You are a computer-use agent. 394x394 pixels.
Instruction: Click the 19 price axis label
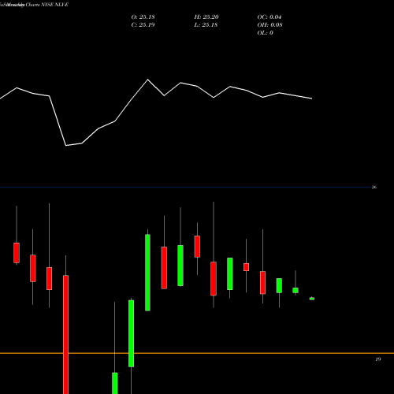click(x=378, y=359)
